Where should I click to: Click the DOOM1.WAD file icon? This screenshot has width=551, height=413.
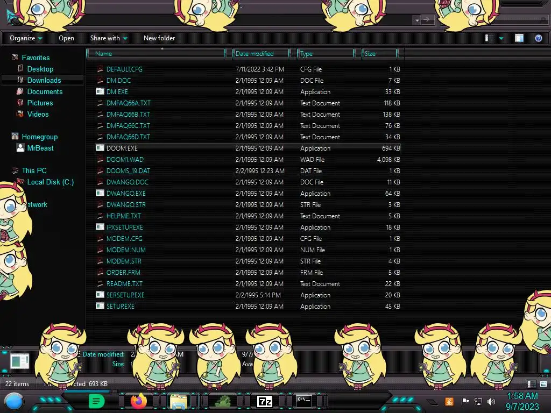coord(100,159)
